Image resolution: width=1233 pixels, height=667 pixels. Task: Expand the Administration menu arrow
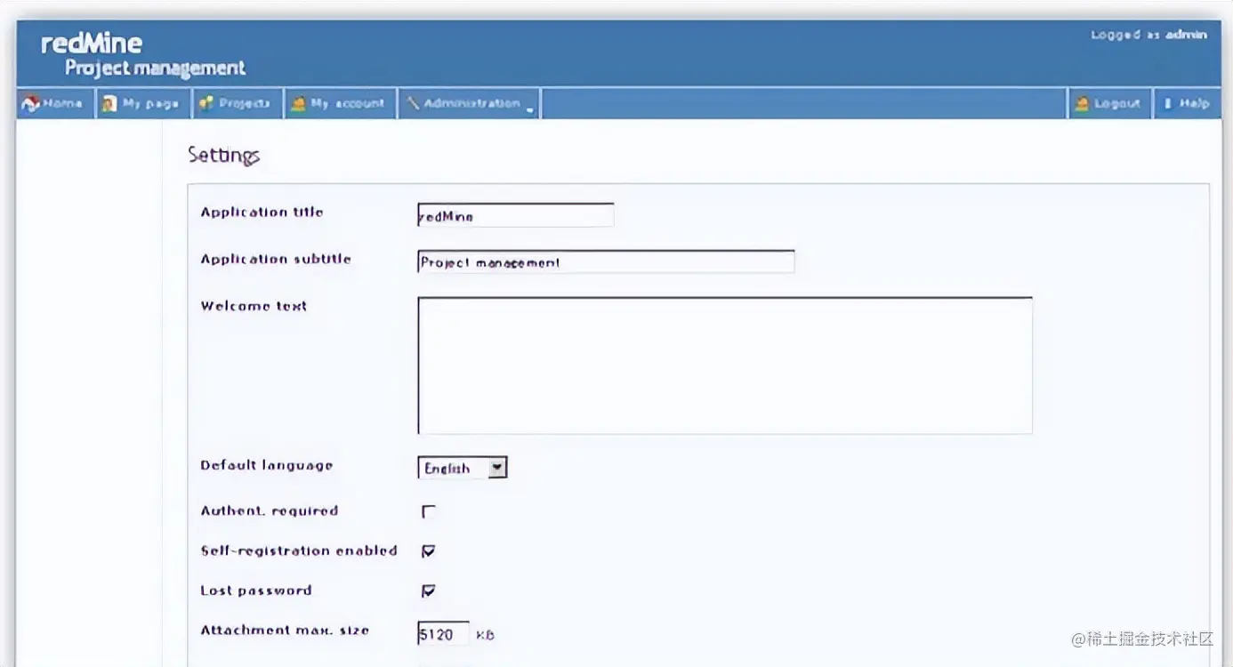(529, 109)
